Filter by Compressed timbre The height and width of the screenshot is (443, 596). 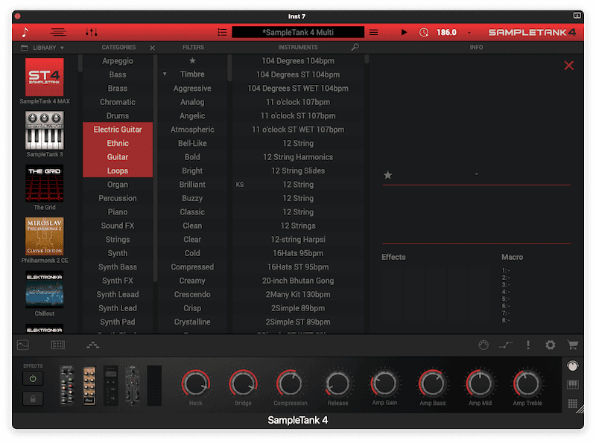[192, 267]
